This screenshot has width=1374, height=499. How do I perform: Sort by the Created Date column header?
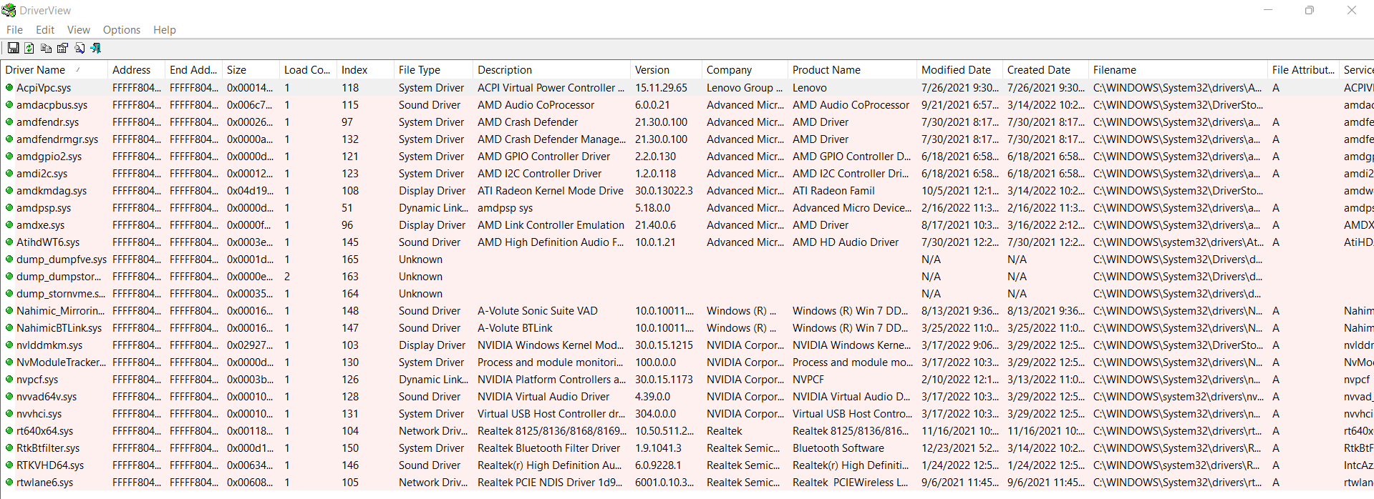pos(1045,69)
